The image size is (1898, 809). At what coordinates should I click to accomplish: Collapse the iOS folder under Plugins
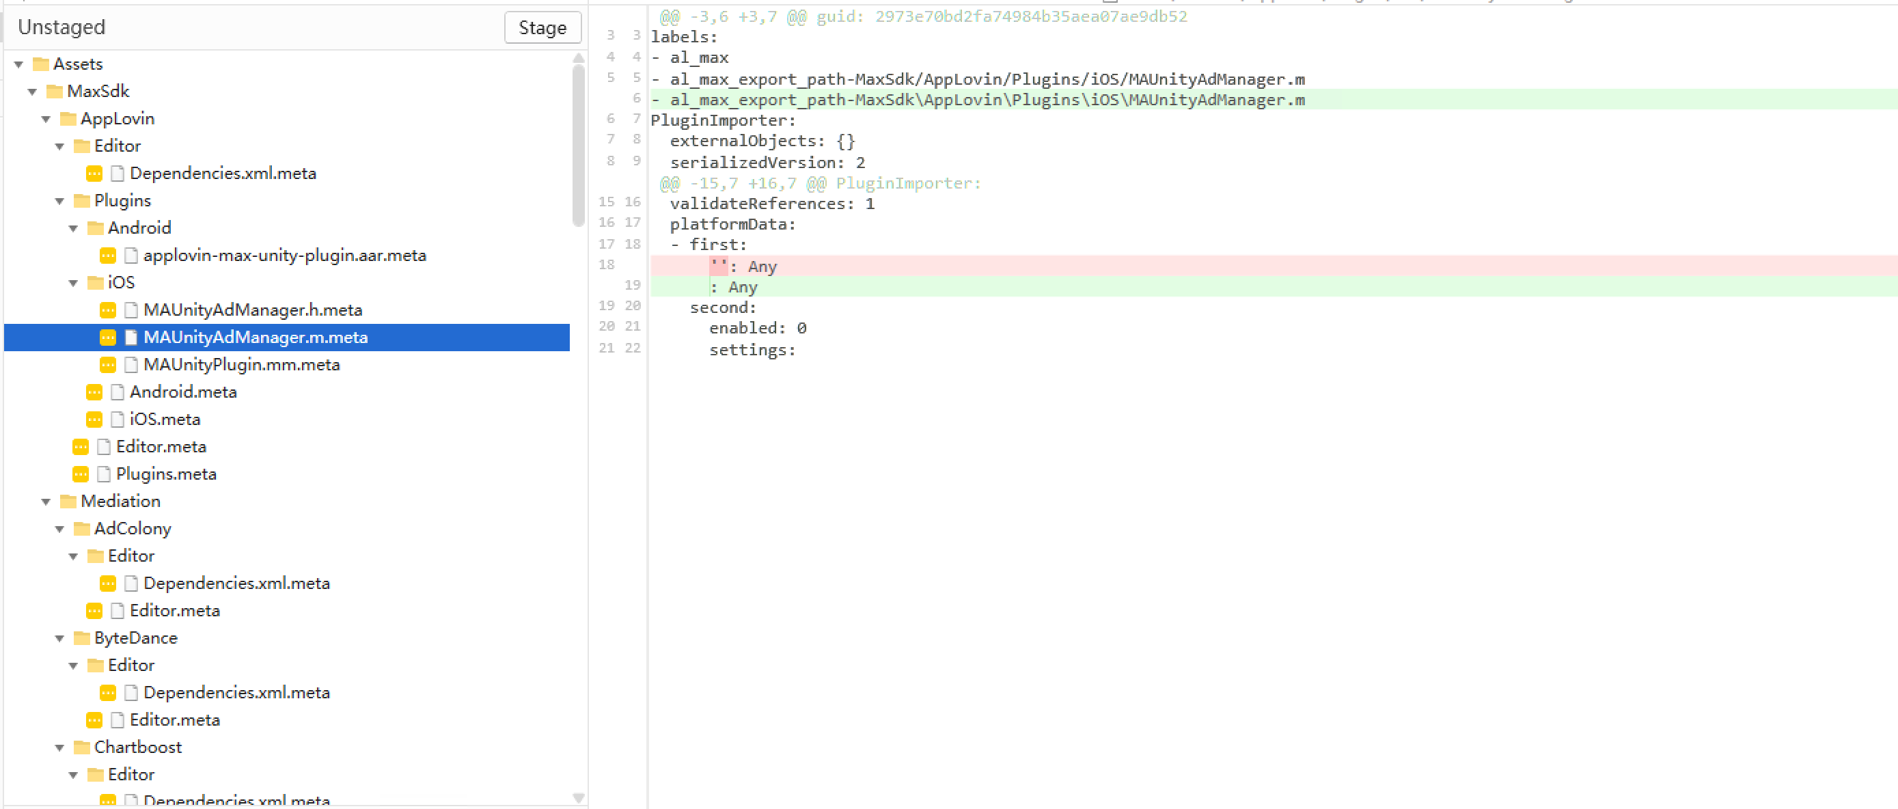coord(73,282)
